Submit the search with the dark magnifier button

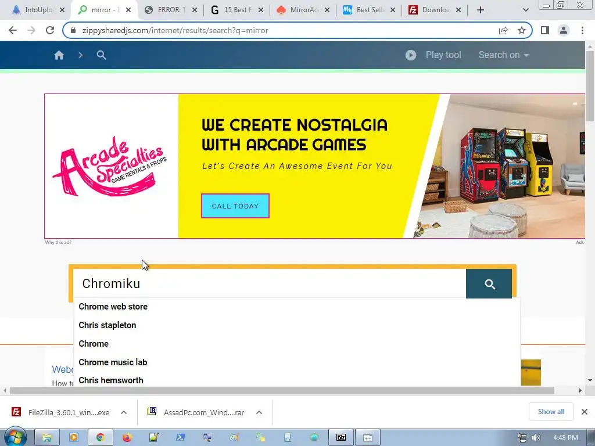[489, 283]
